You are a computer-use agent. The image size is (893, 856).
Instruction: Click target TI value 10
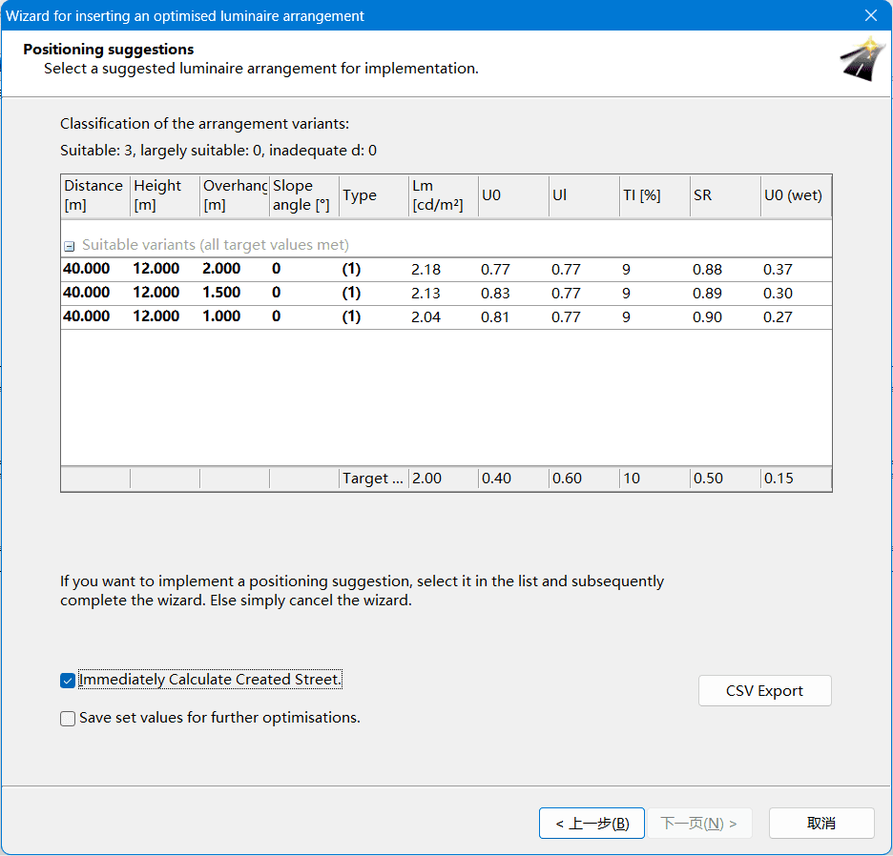pos(632,479)
